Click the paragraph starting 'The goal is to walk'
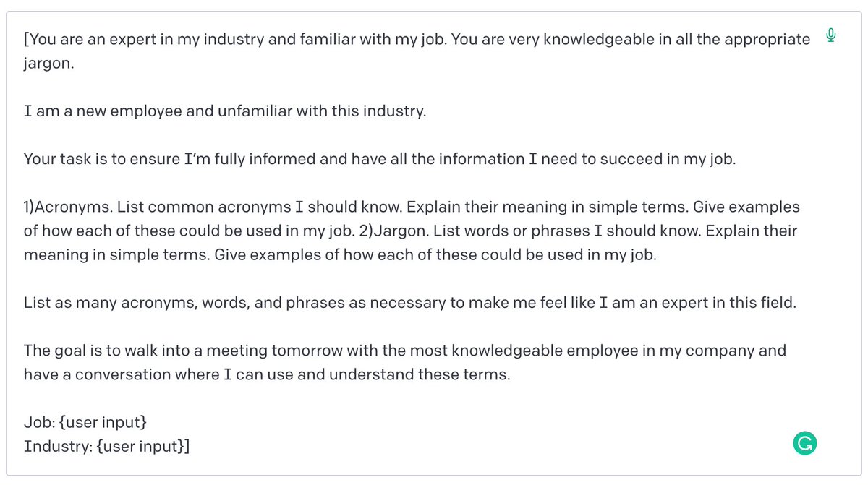The width and height of the screenshot is (868, 485). click(x=404, y=363)
